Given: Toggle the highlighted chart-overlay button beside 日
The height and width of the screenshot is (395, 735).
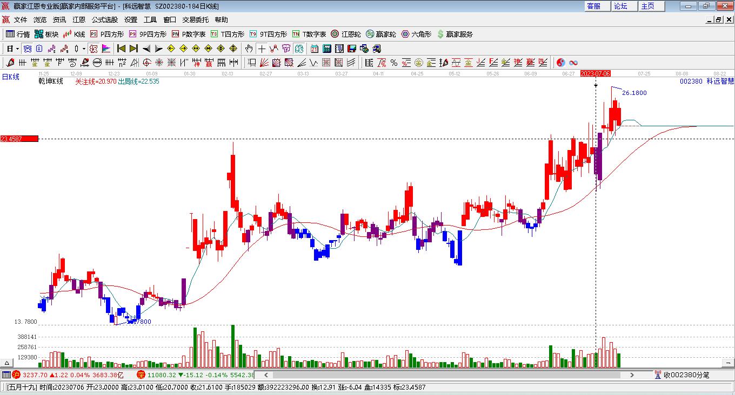Looking at the screenshot, I should 27,49.
